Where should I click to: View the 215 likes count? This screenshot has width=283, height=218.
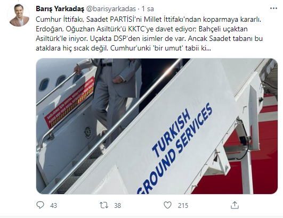[x=183, y=206]
